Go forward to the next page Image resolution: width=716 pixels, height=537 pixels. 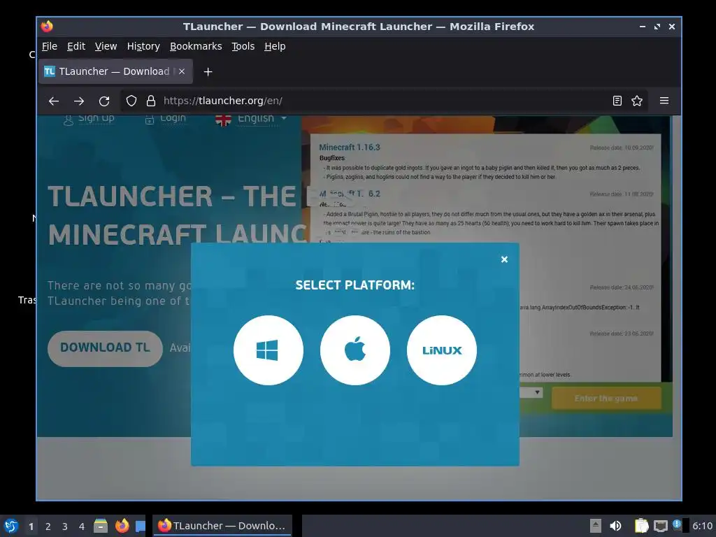(x=79, y=101)
